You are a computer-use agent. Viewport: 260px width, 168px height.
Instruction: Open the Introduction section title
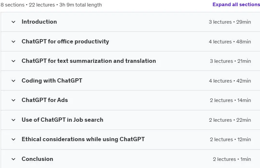tap(39, 22)
